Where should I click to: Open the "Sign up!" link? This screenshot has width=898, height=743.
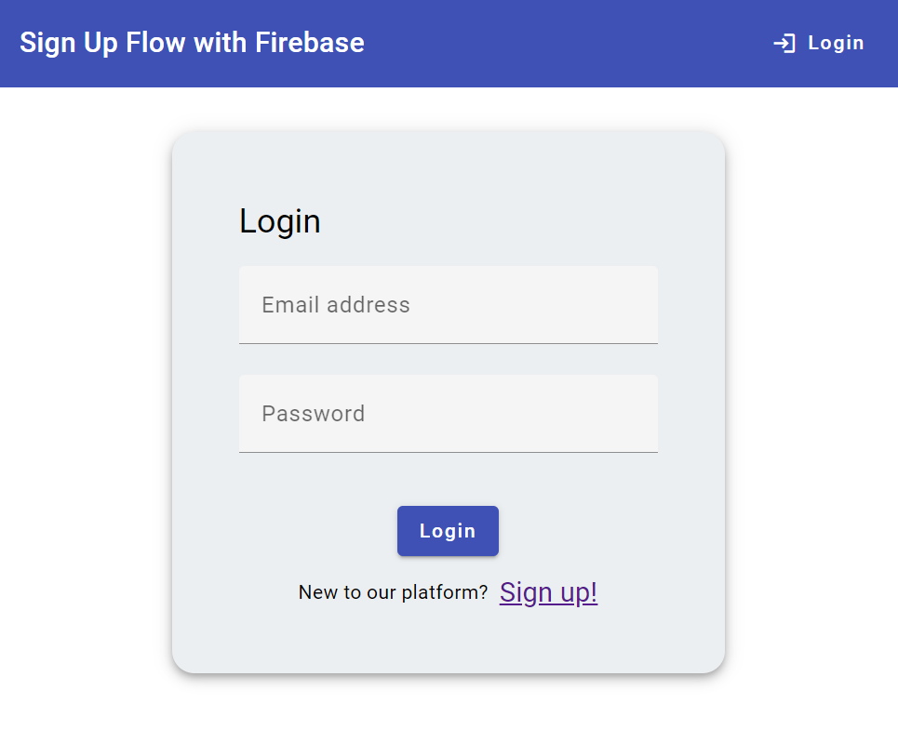click(548, 592)
